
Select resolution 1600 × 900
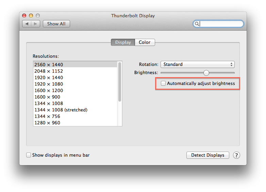click(75, 97)
